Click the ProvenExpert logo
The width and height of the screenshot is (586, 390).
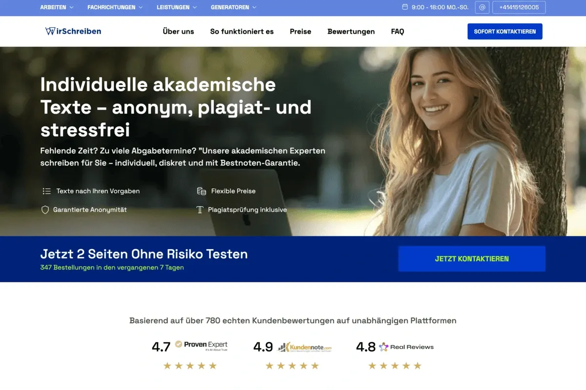201,346
